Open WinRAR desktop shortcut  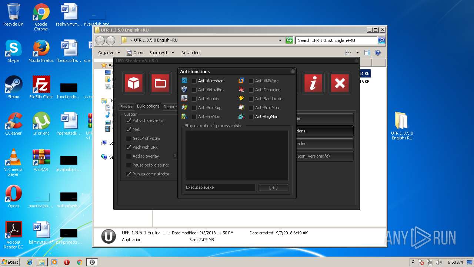(x=41, y=161)
